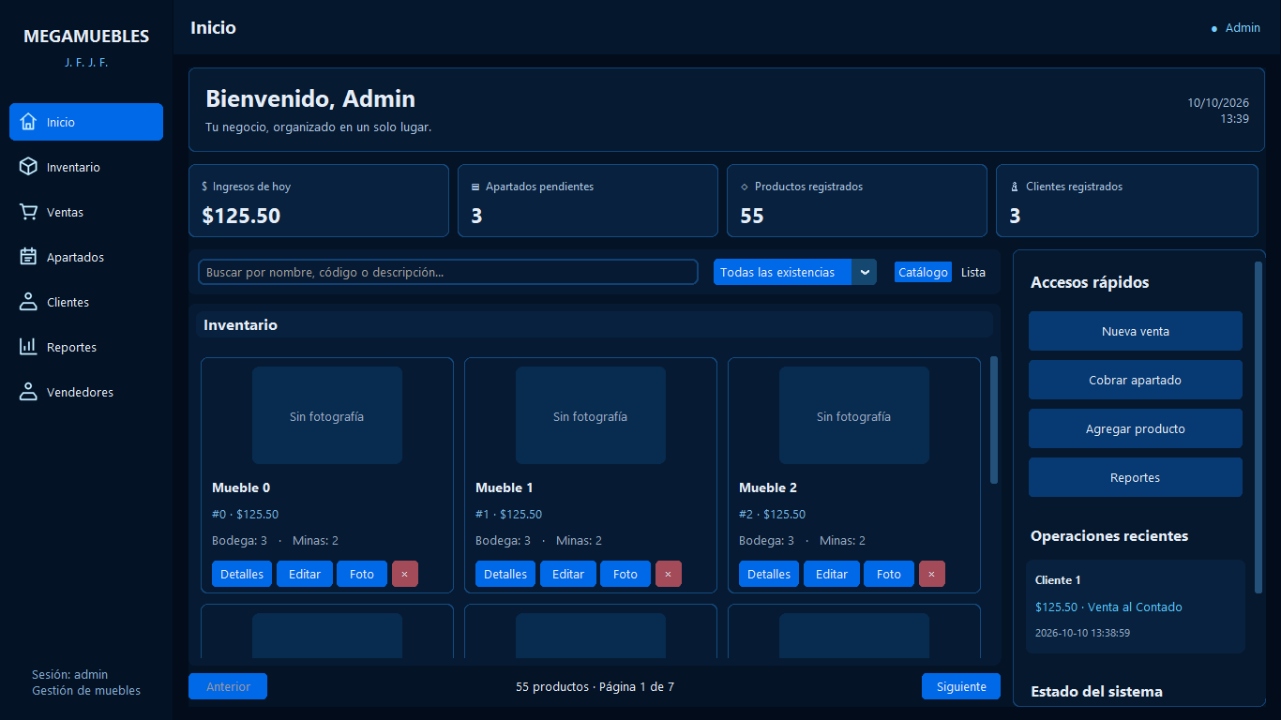
Task: Click the person icon beside Clientes registrados
Action: [x=1014, y=187]
